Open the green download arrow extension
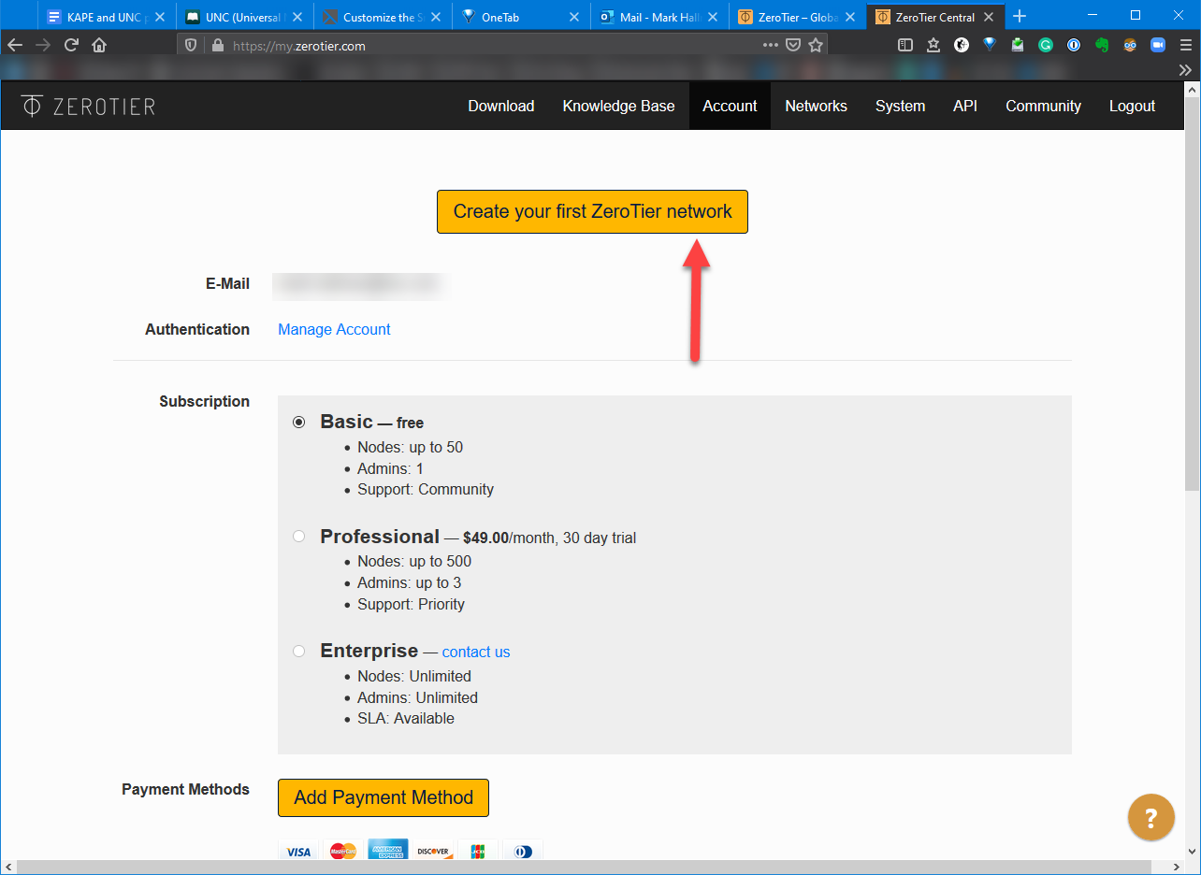This screenshot has height=875, width=1201. pyautogui.click(x=1018, y=45)
